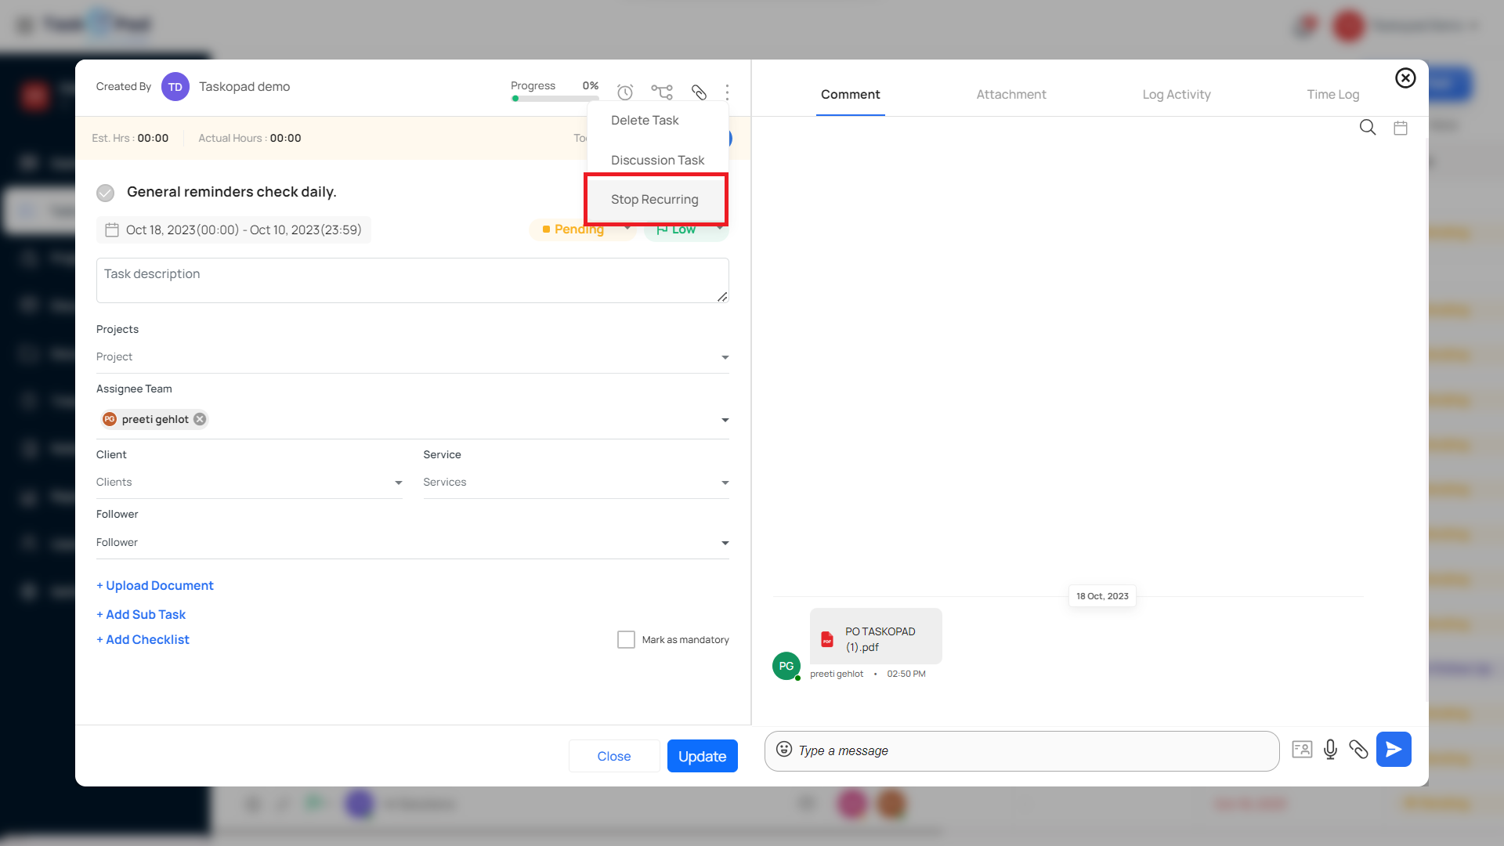Viewport: 1504px width, 846px height.
Task: Open the three-dot more options menu
Action: [x=727, y=92]
